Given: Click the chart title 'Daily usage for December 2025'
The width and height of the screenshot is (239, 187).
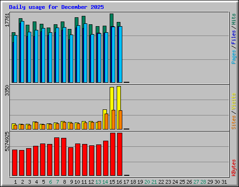Looking at the screenshot, I should coord(56,7).
